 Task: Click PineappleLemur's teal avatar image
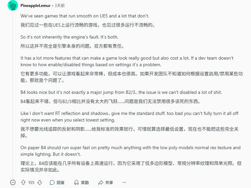[13, 6]
